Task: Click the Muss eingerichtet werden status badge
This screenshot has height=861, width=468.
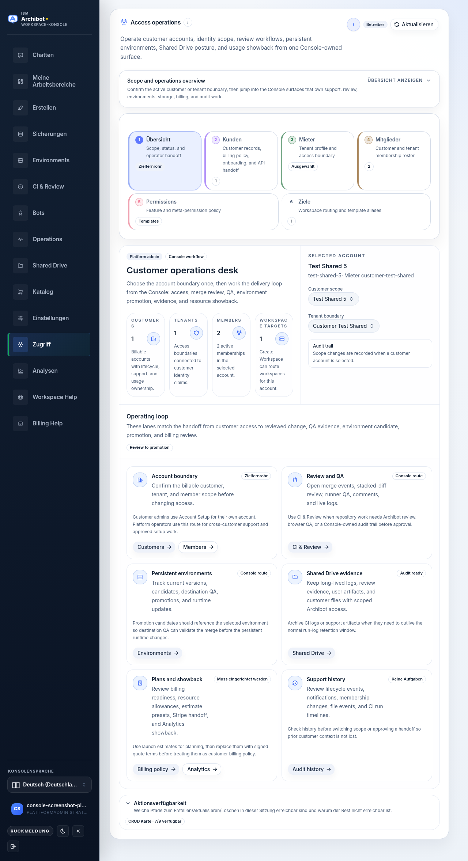Action: tap(242, 679)
